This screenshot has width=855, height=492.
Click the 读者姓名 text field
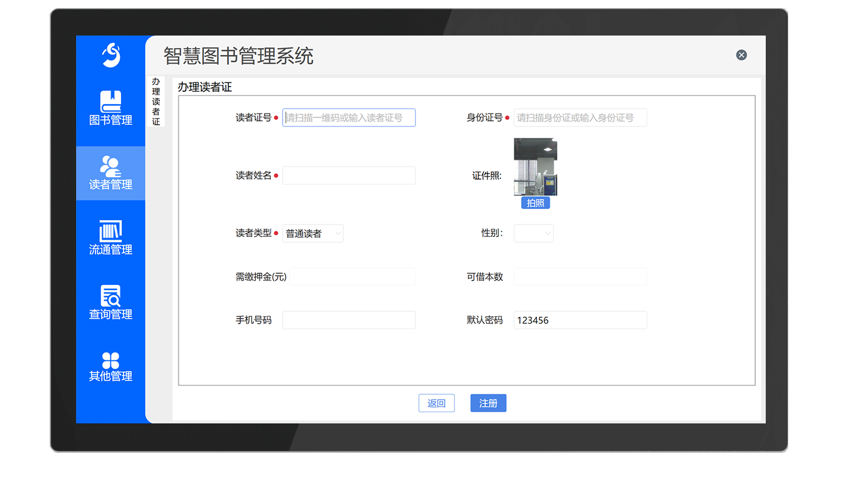(349, 175)
